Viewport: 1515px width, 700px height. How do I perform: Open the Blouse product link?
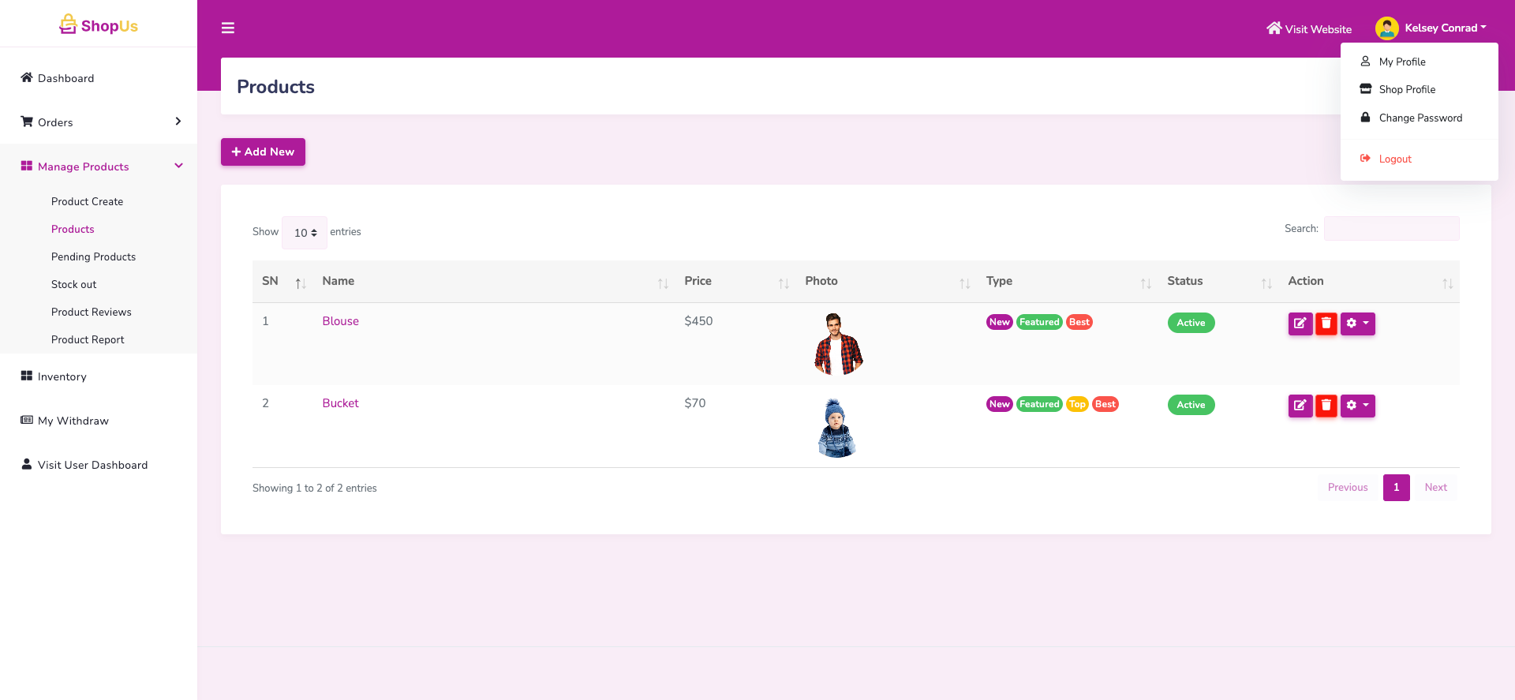pyautogui.click(x=340, y=321)
